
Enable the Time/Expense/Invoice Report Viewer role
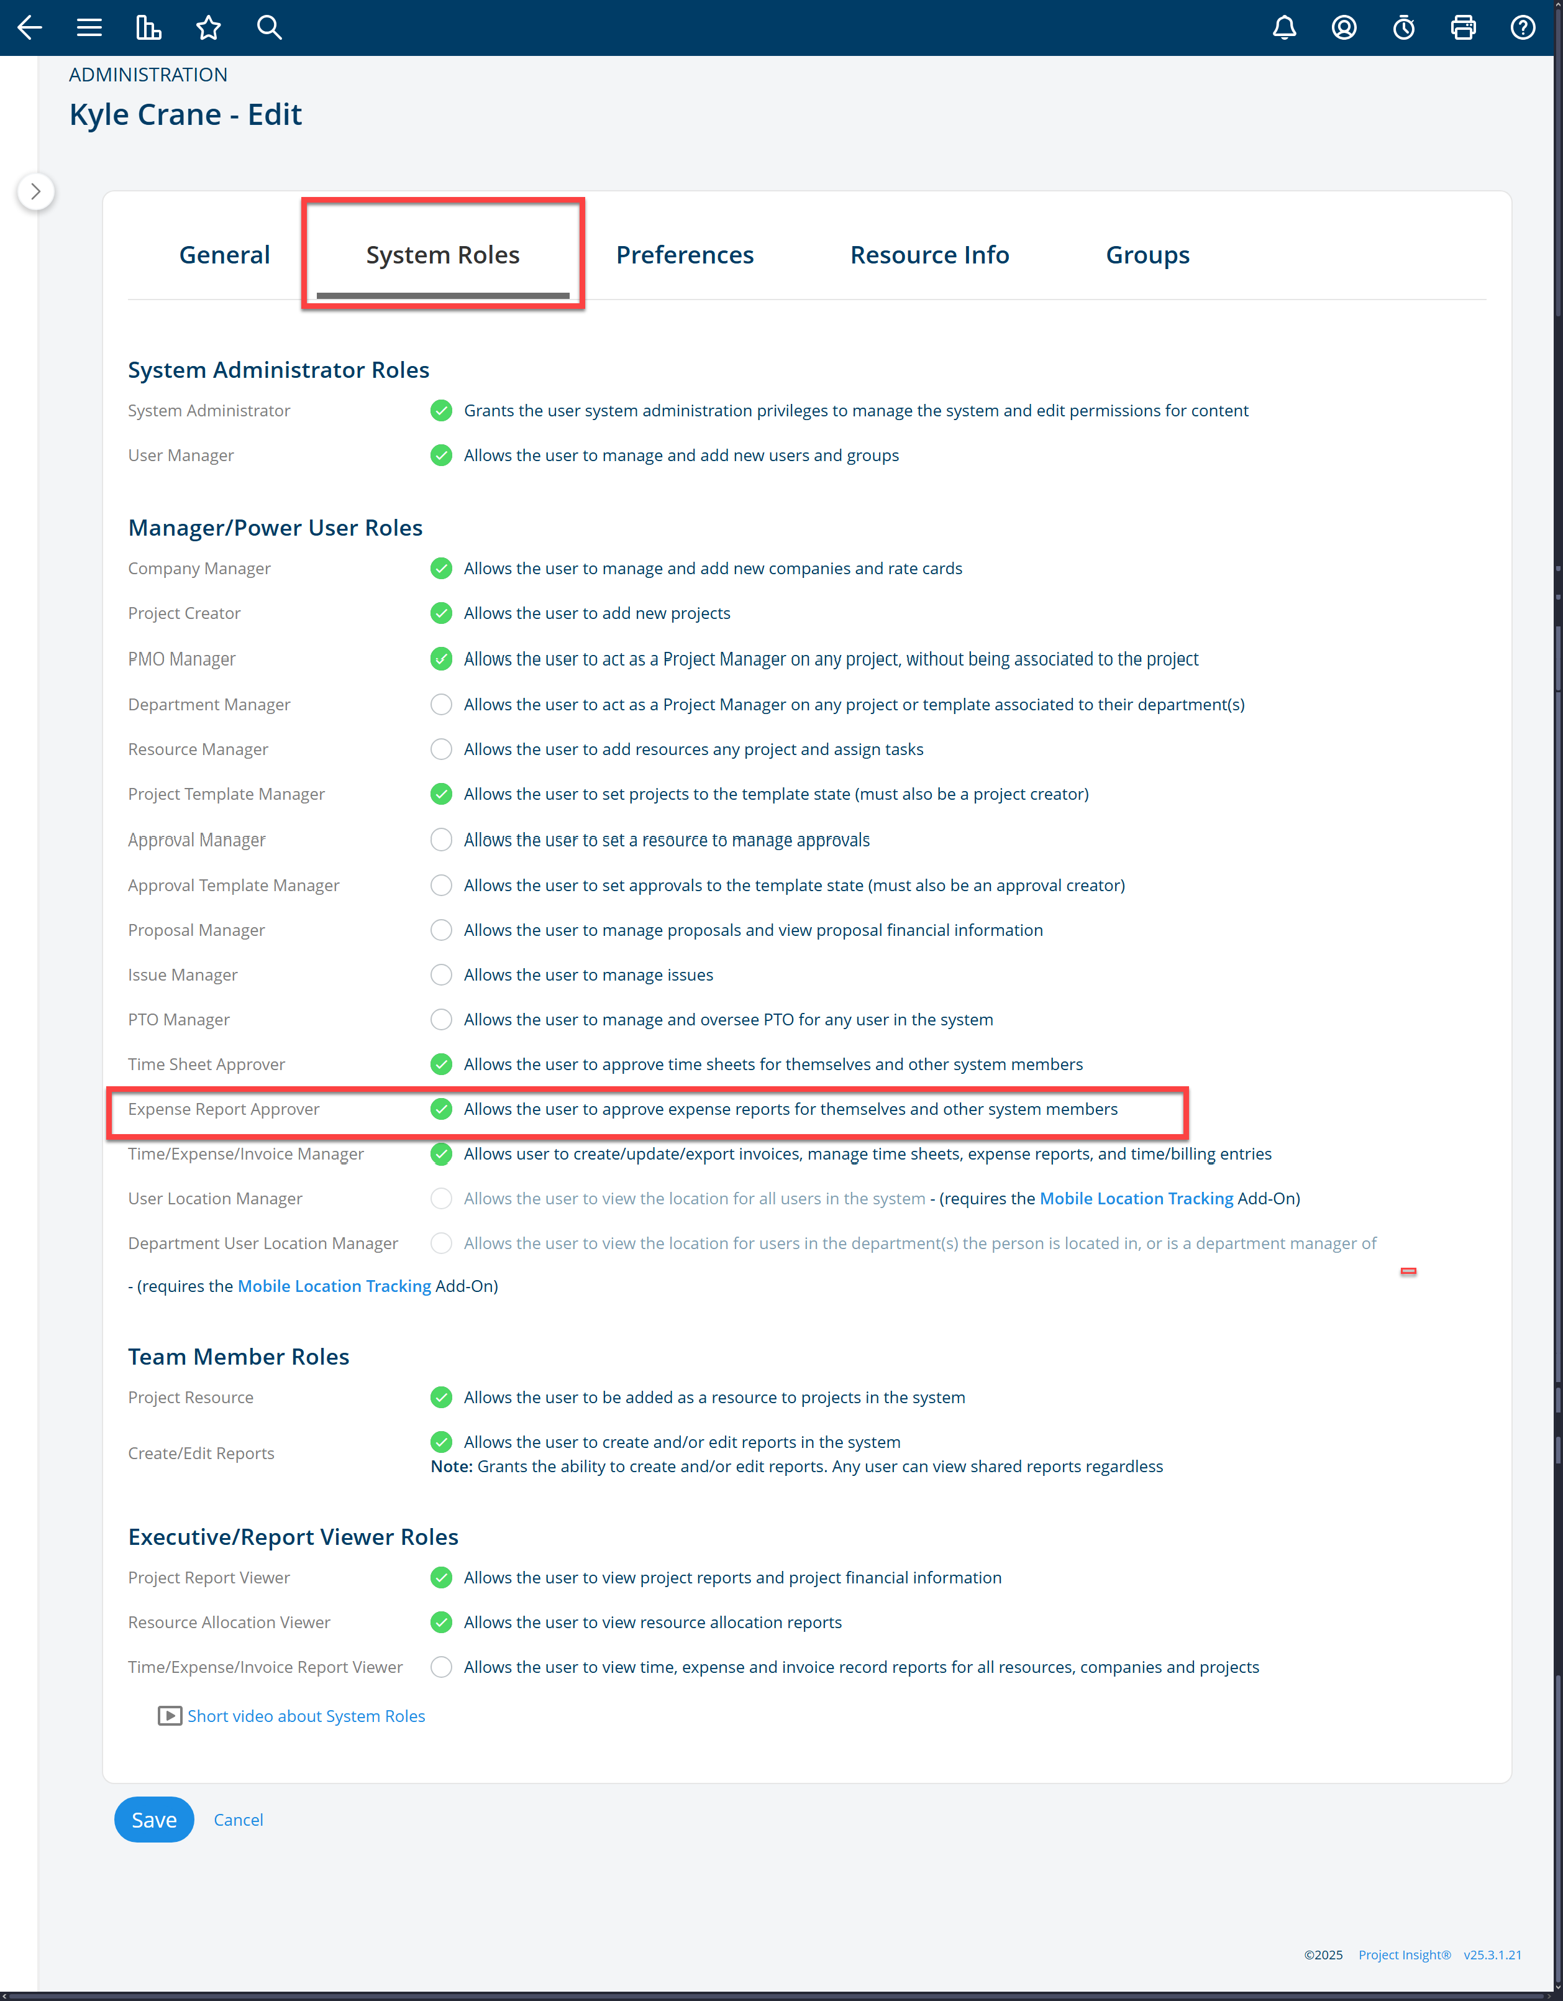(x=441, y=1667)
